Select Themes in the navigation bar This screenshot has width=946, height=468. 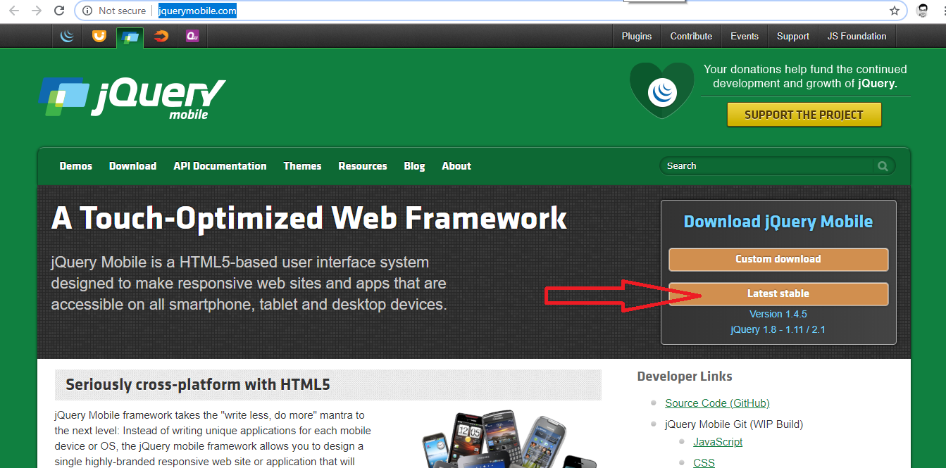click(x=302, y=166)
